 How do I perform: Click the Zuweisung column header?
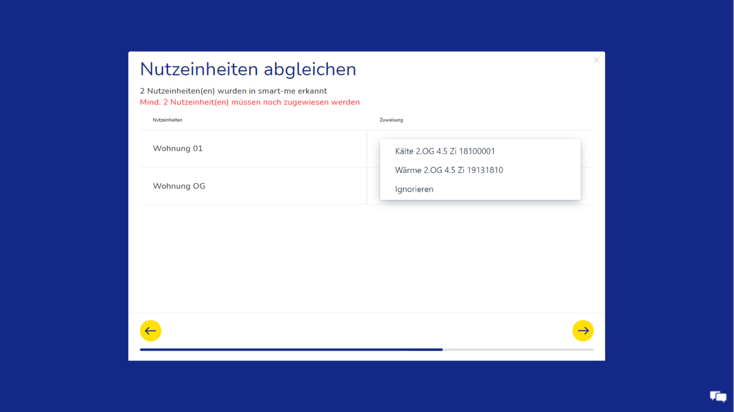coord(391,120)
